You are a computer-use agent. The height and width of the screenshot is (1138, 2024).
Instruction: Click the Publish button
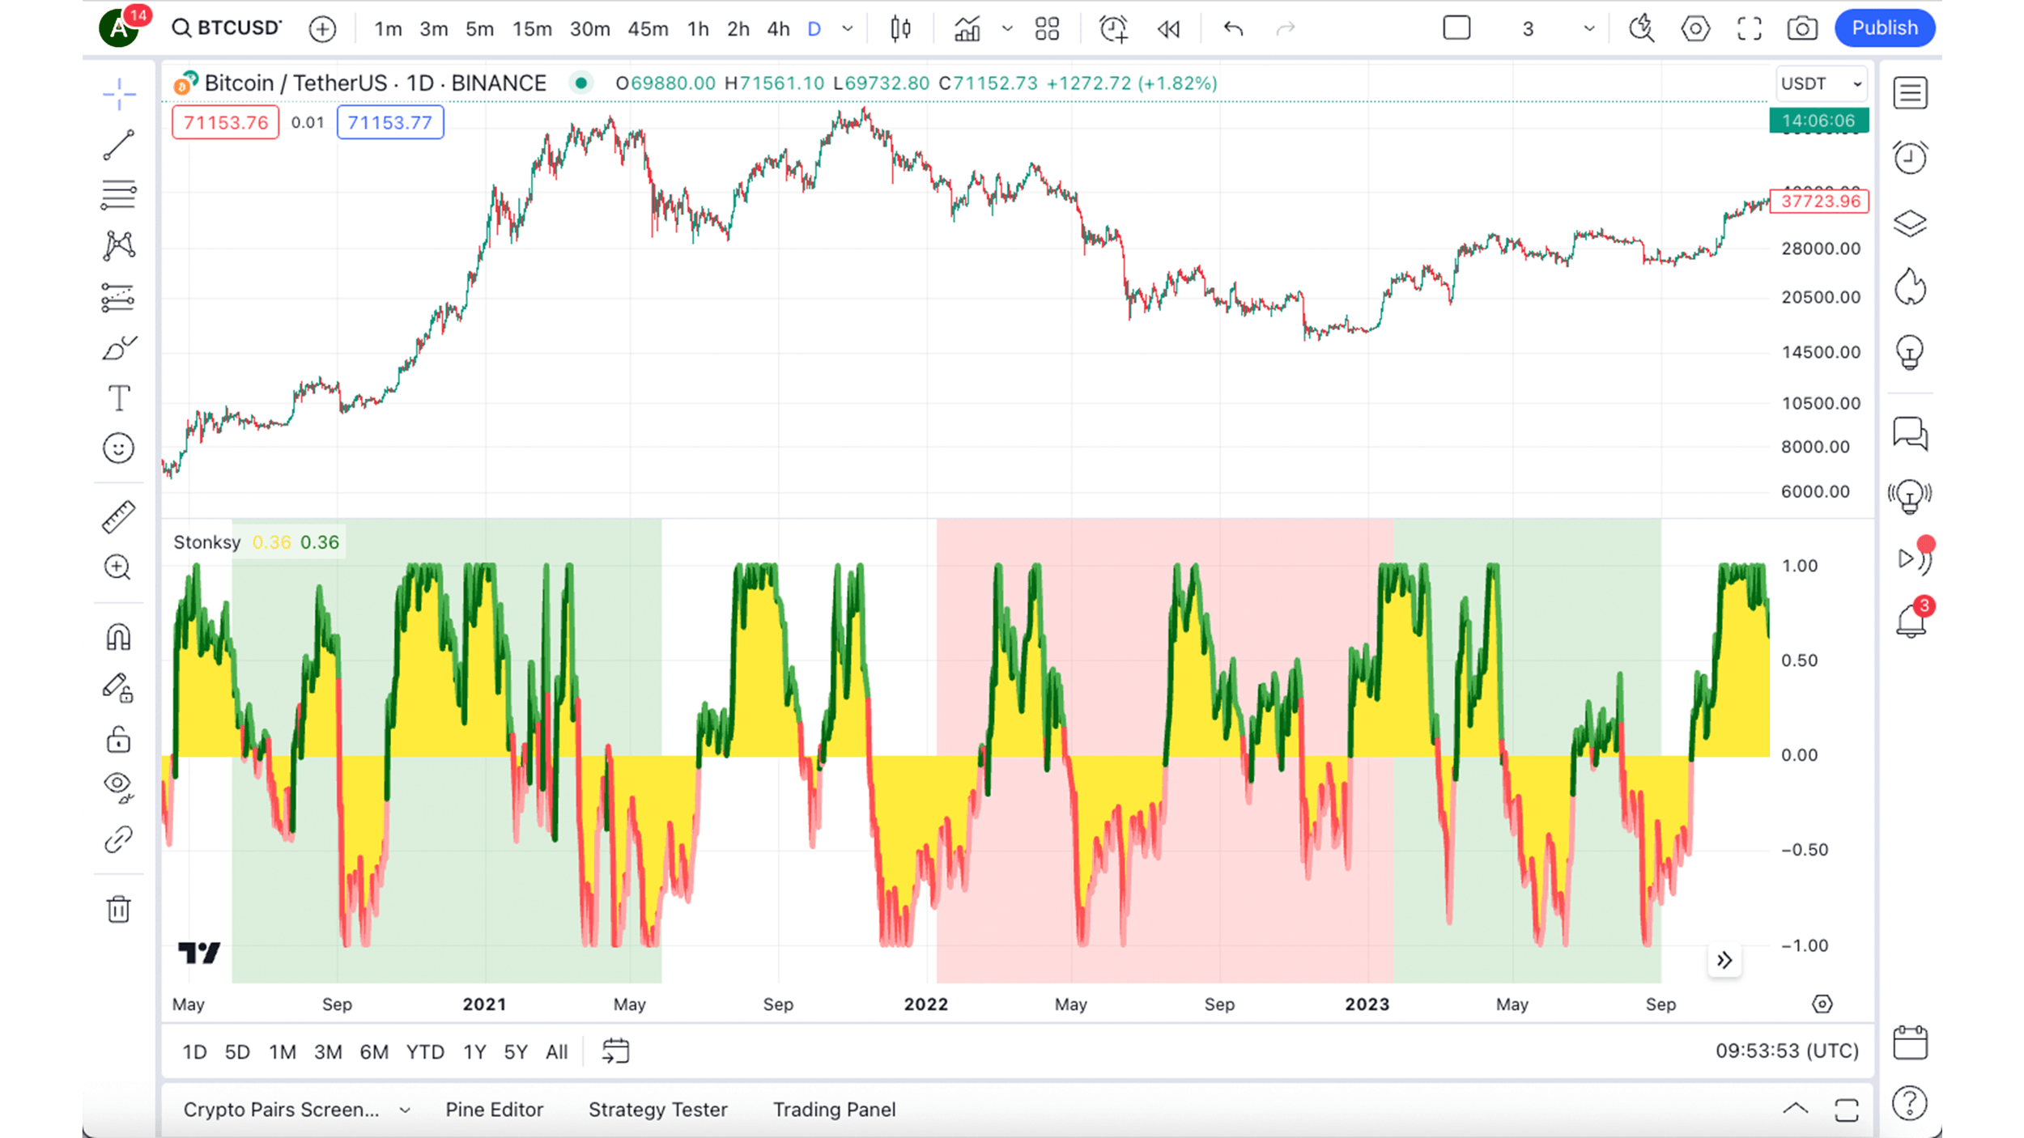coord(1885,28)
